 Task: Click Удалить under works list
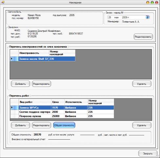[142, 125]
